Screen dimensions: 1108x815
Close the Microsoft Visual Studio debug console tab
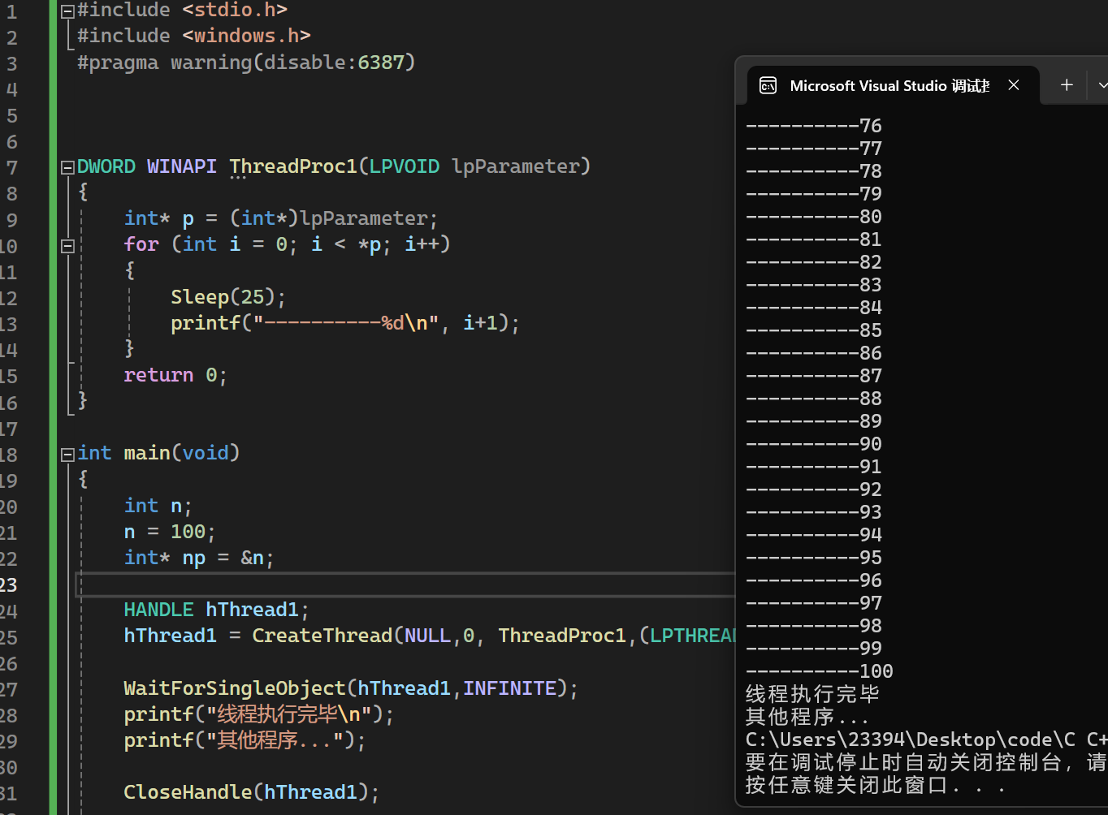[x=1014, y=85]
